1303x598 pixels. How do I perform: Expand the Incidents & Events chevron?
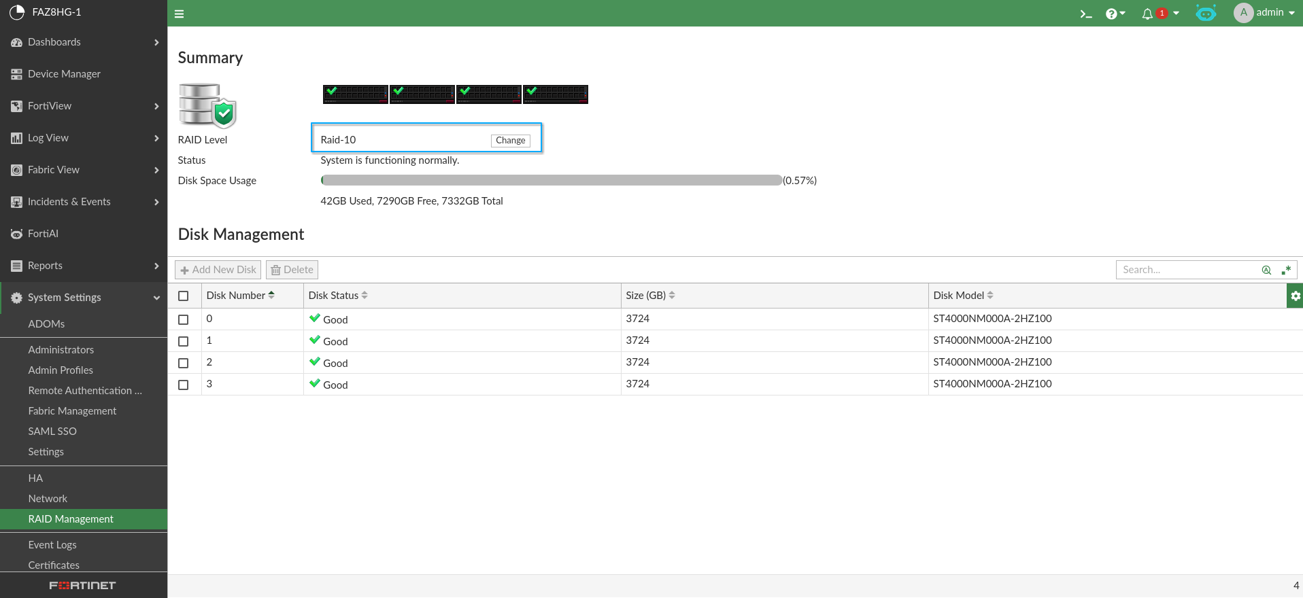(x=156, y=202)
